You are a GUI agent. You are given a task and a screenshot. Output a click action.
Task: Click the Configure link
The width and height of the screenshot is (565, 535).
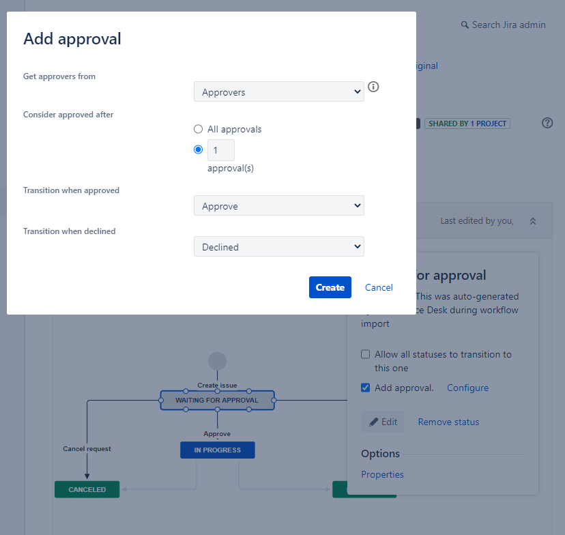point(467,388)
